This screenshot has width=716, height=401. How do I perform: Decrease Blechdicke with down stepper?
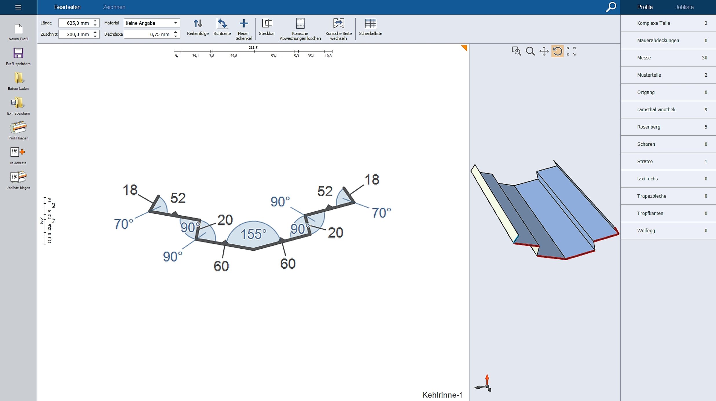tap(176, 36)
